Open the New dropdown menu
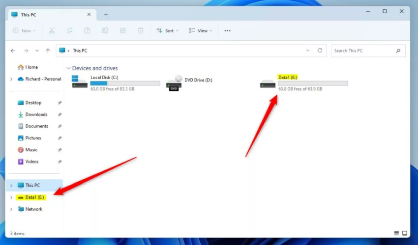This screenshot has width=418, height=245. 24,30
